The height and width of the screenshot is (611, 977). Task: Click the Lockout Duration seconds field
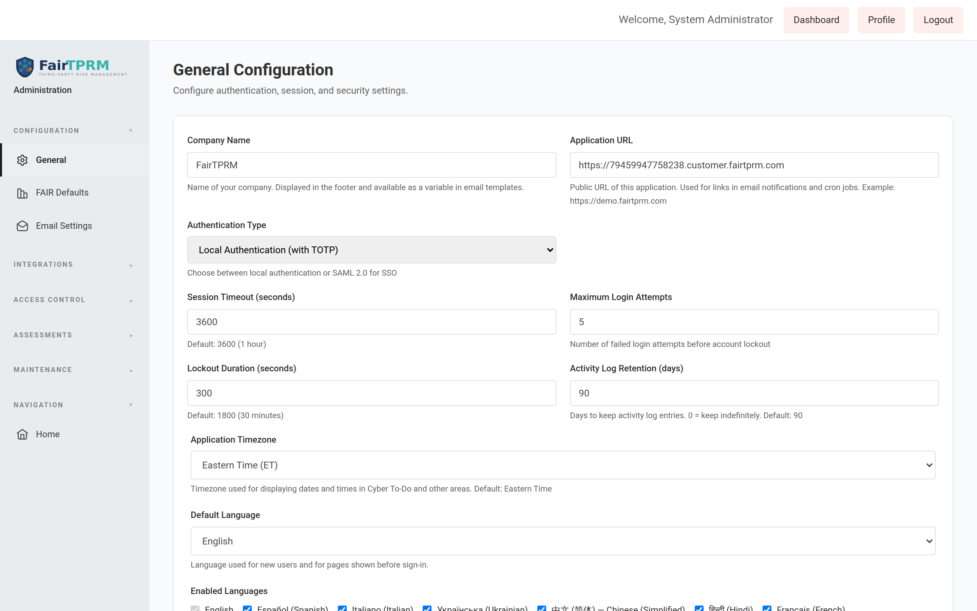[371, 393]
